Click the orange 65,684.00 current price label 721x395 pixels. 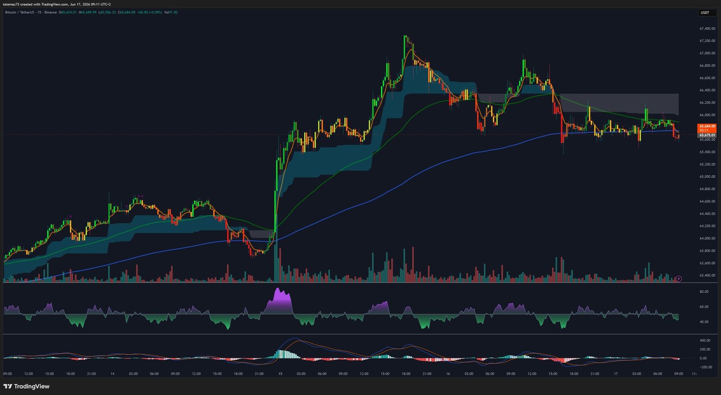point(707,128)
